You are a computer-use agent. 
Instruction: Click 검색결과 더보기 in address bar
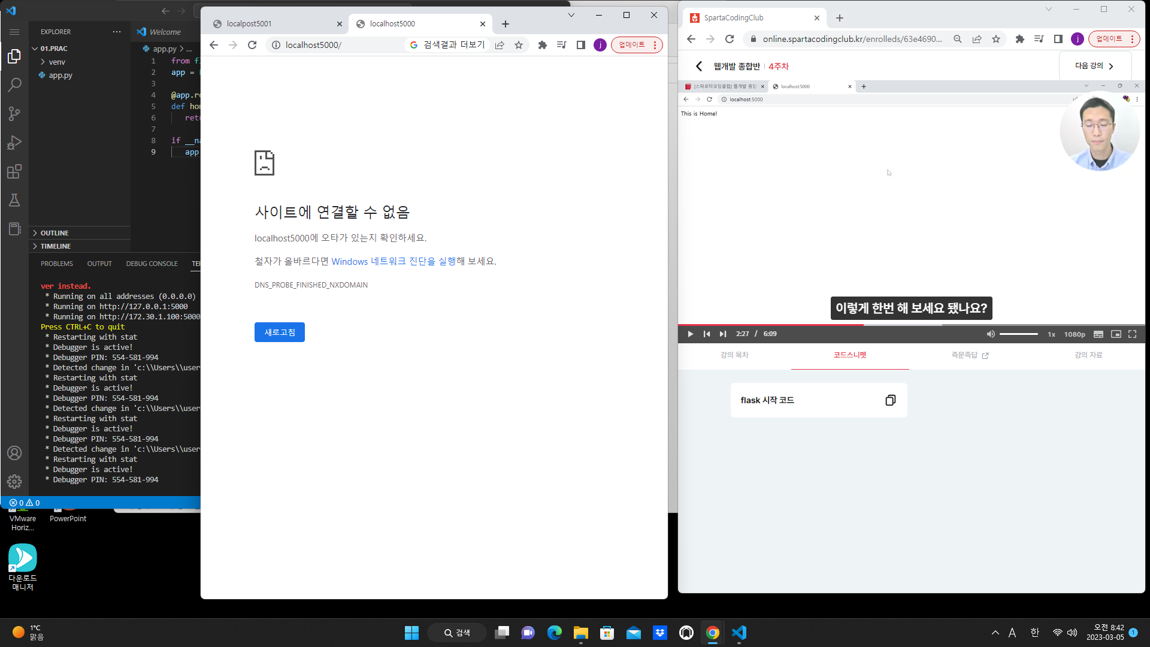447,45
